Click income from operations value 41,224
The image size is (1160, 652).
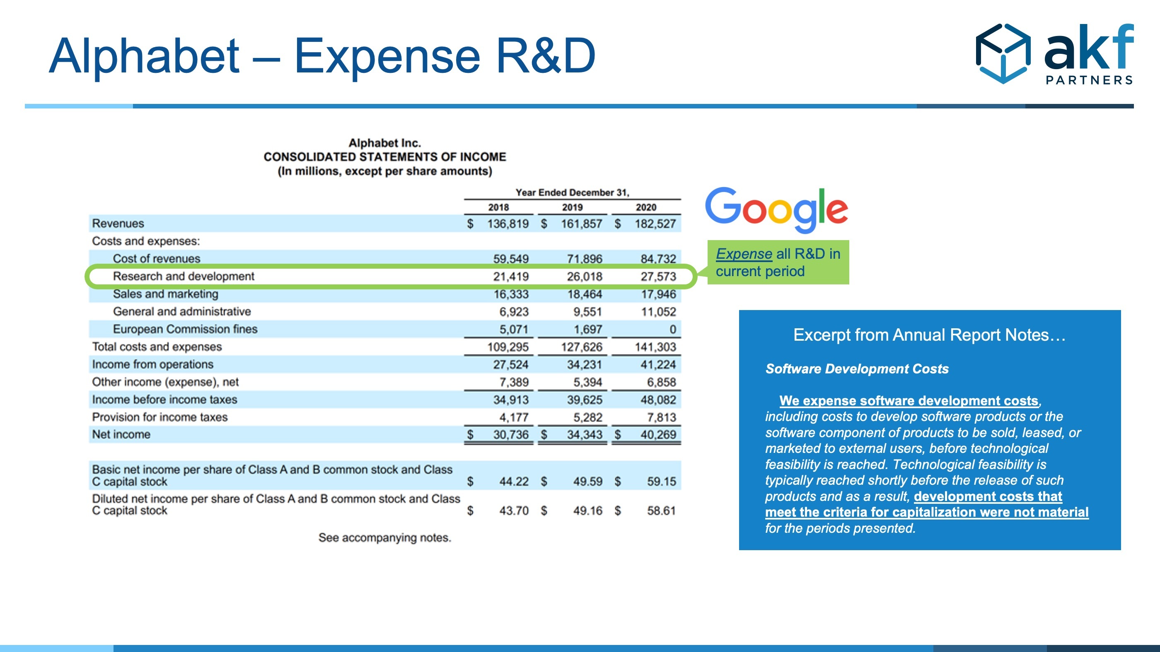tap(658, 364)
